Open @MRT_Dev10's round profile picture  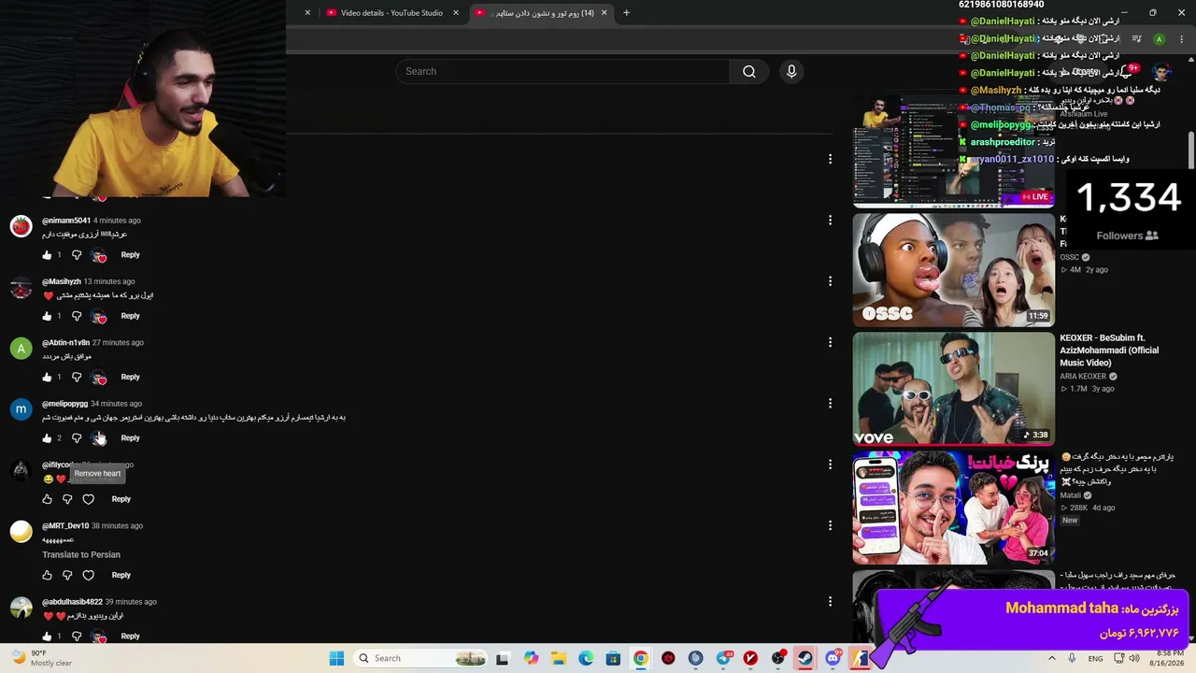pos(21,532)
